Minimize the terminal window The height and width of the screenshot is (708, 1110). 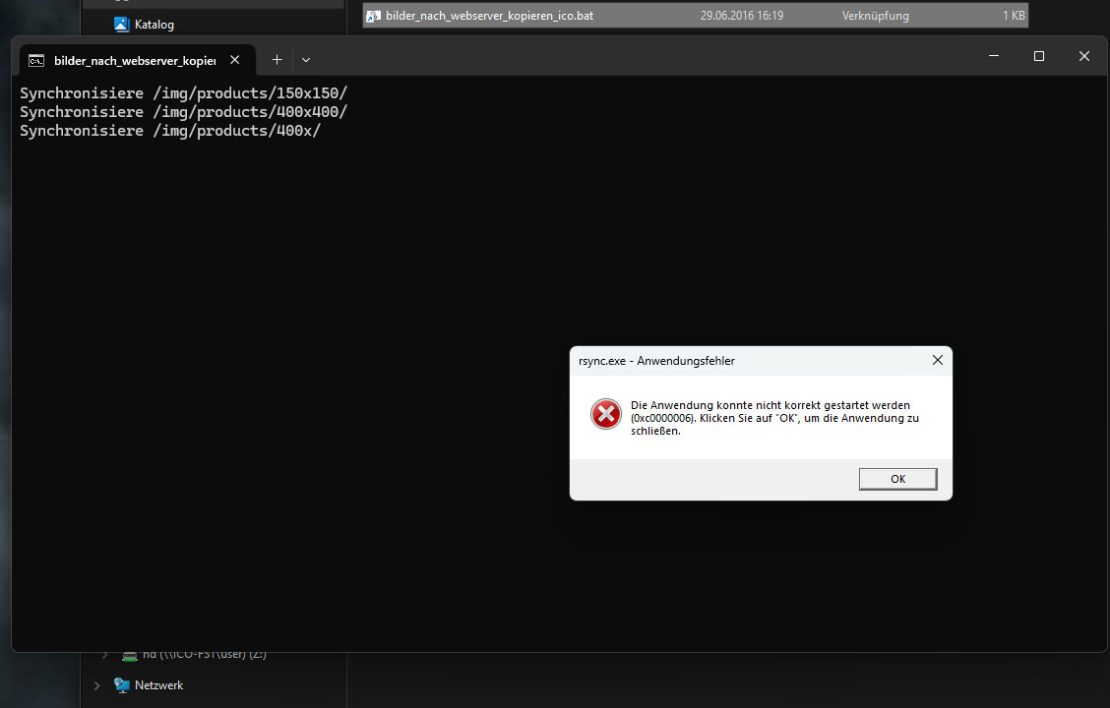pyautogui.click(x=994, y=56)
